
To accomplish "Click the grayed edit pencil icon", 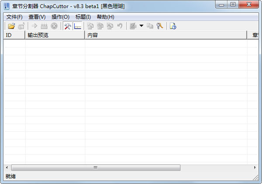I will coord(133,26).
